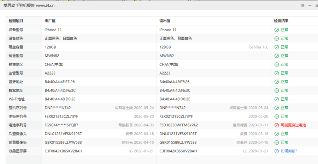Click the 常熟新普 2020-04-03 battery note
Screen dimensions: 318x164
(x=136, y=125)
